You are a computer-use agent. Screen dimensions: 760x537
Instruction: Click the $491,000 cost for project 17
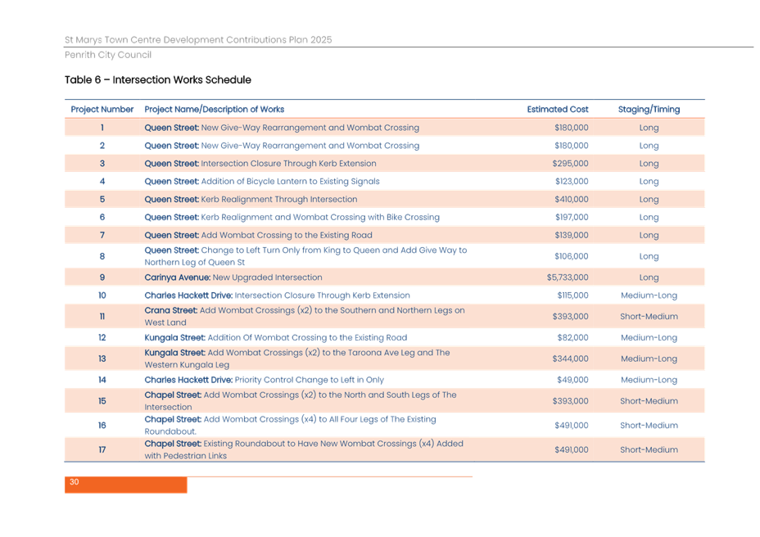pos(571,449)
